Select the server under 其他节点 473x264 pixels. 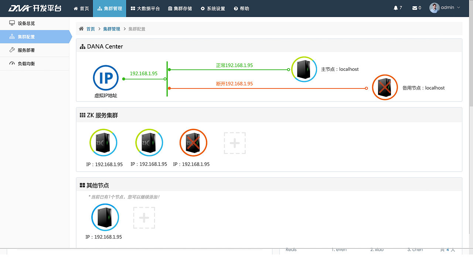(x=105, y=218)
